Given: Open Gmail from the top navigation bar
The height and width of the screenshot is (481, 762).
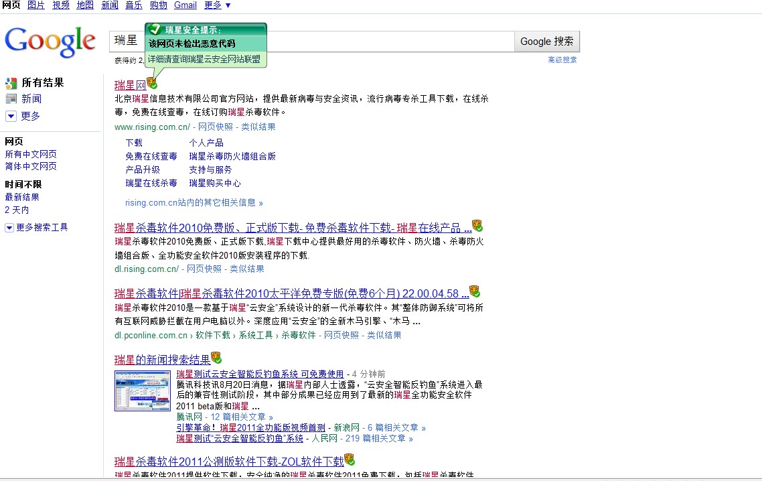Looking at the screenshot, I should [185, 5].
